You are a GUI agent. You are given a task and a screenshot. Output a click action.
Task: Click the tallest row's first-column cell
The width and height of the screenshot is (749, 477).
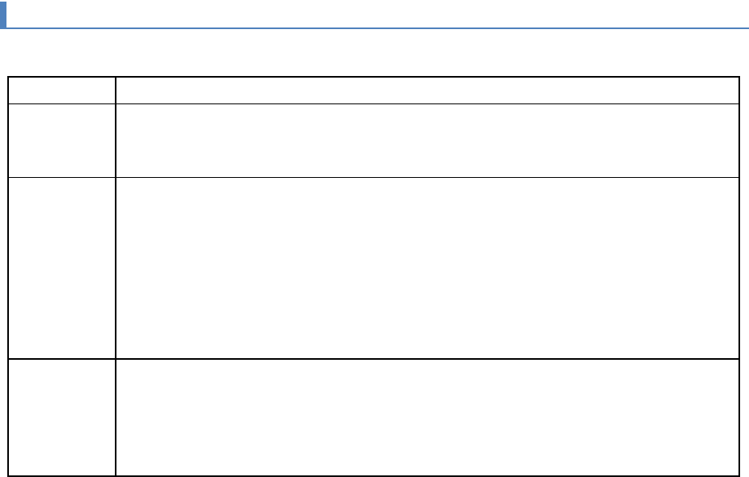coord(62,268)
